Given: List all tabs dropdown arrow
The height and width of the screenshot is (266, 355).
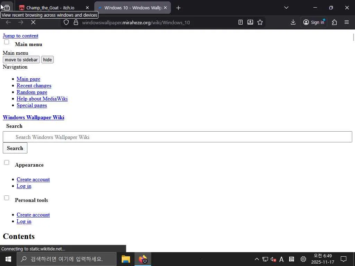Looking at the screenshot, I should click(x=286, y=8).
